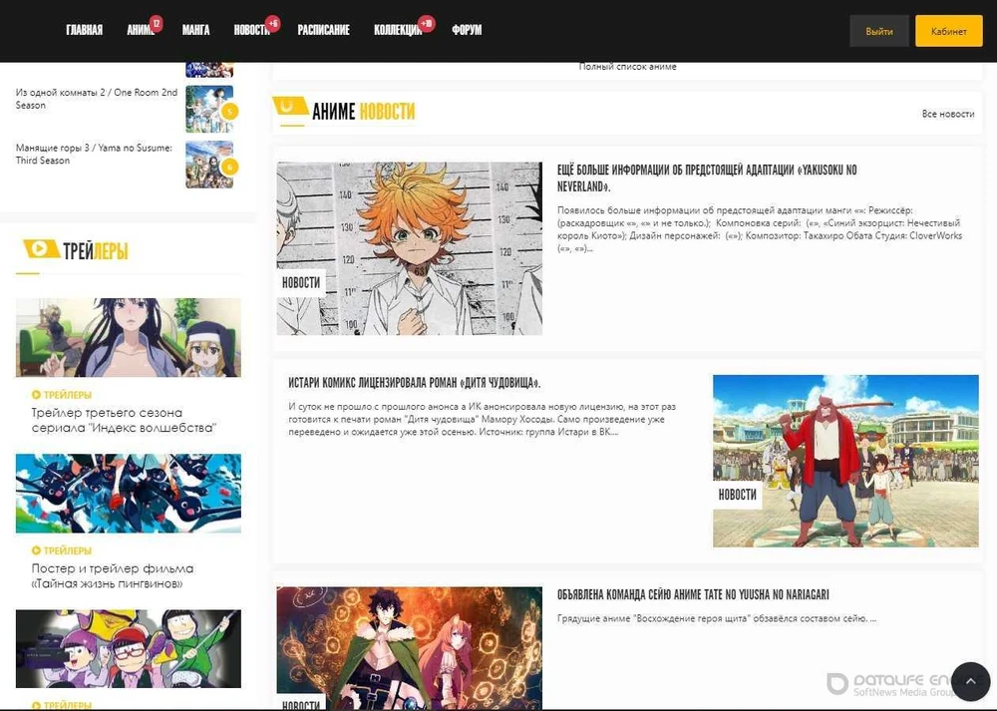997x711 pixels.
Task: Click the play icon beside ТРЕЙЛЕРЫ heading
Action: [40, 248]
